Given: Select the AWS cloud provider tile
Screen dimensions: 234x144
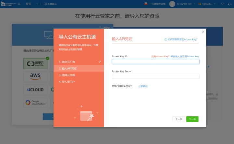Looking at the screenshot, I should [x=35, y=77].
